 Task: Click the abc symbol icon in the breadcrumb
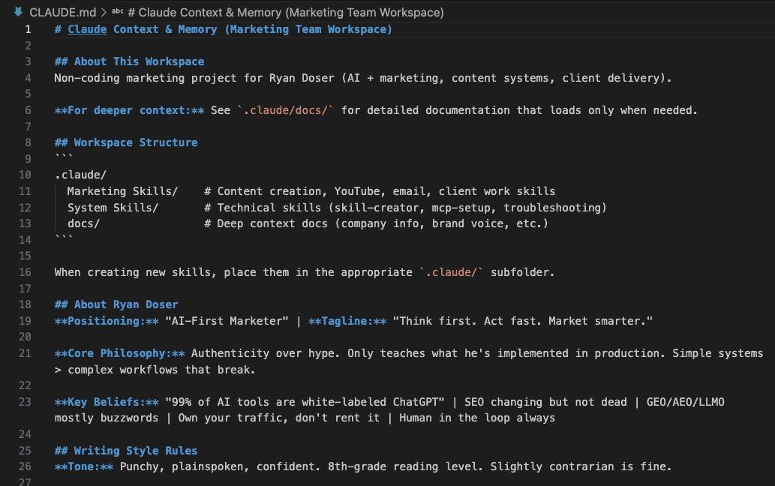pyautogui.click(x=118, y=11)
